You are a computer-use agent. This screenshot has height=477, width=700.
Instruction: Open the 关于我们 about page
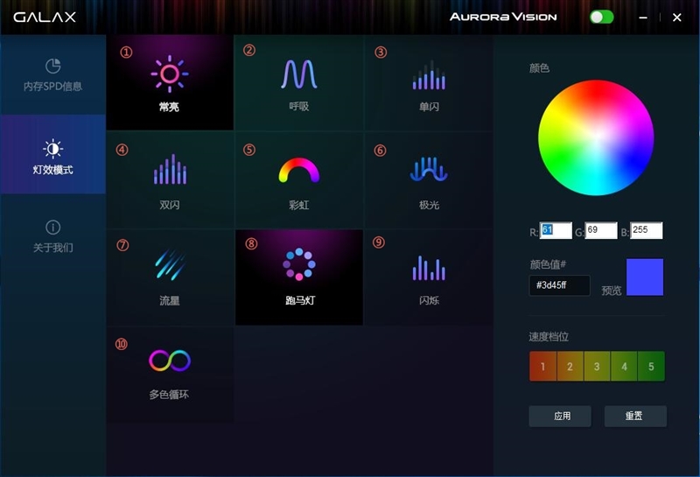pyautogui.click(x=52, y=236)
